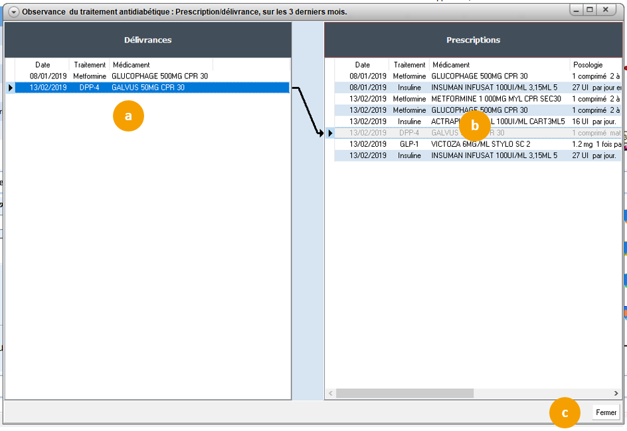Sort Prescriptions by the Date column header

(363, 65)
